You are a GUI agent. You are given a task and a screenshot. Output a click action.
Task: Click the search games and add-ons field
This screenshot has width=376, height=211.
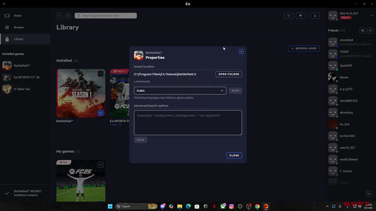click(106, 16)
